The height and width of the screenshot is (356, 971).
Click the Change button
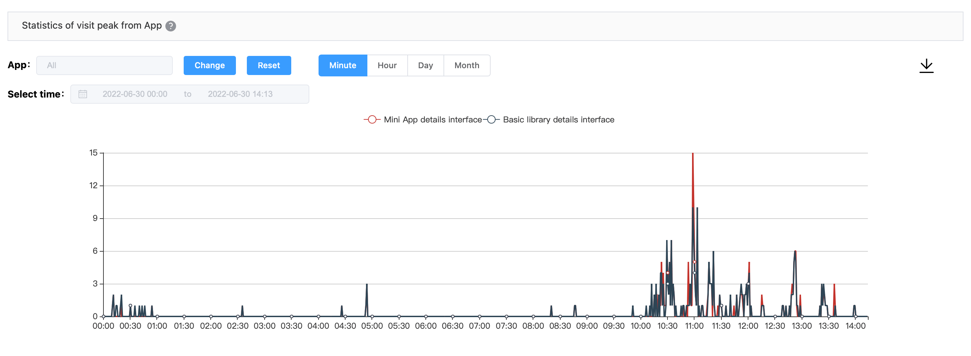(x=210, y=65)
